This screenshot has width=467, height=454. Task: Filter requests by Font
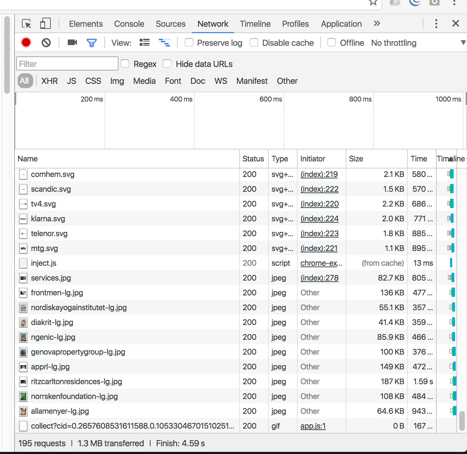tap(173, 81)
